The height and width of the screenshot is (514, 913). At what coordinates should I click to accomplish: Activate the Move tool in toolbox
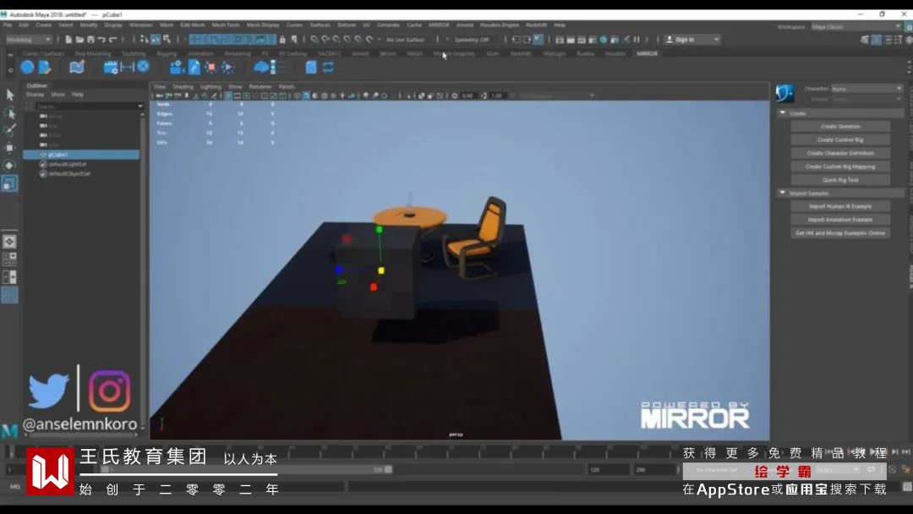pyautogui.click(x=10, y=148)
